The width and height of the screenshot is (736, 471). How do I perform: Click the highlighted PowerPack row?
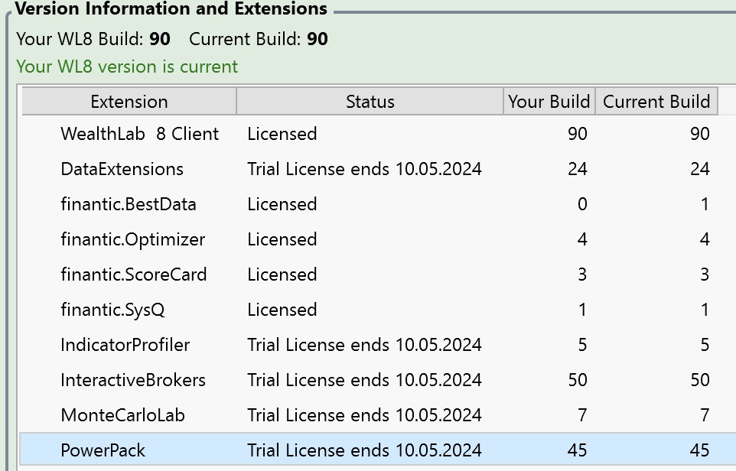tap(103, 450)
